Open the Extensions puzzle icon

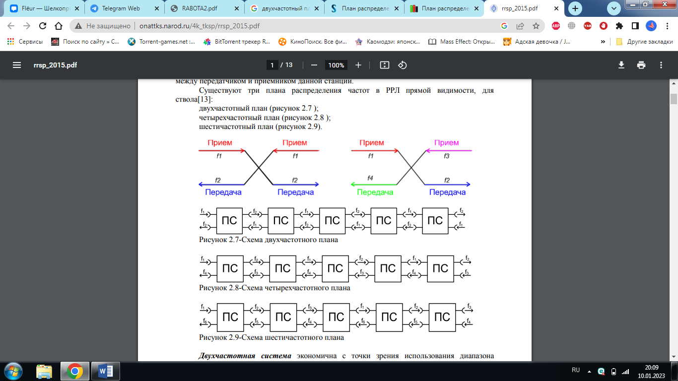619,26
